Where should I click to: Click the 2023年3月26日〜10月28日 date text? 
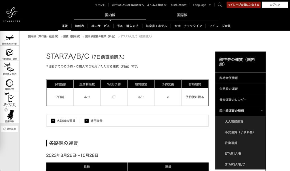(72, 155)
